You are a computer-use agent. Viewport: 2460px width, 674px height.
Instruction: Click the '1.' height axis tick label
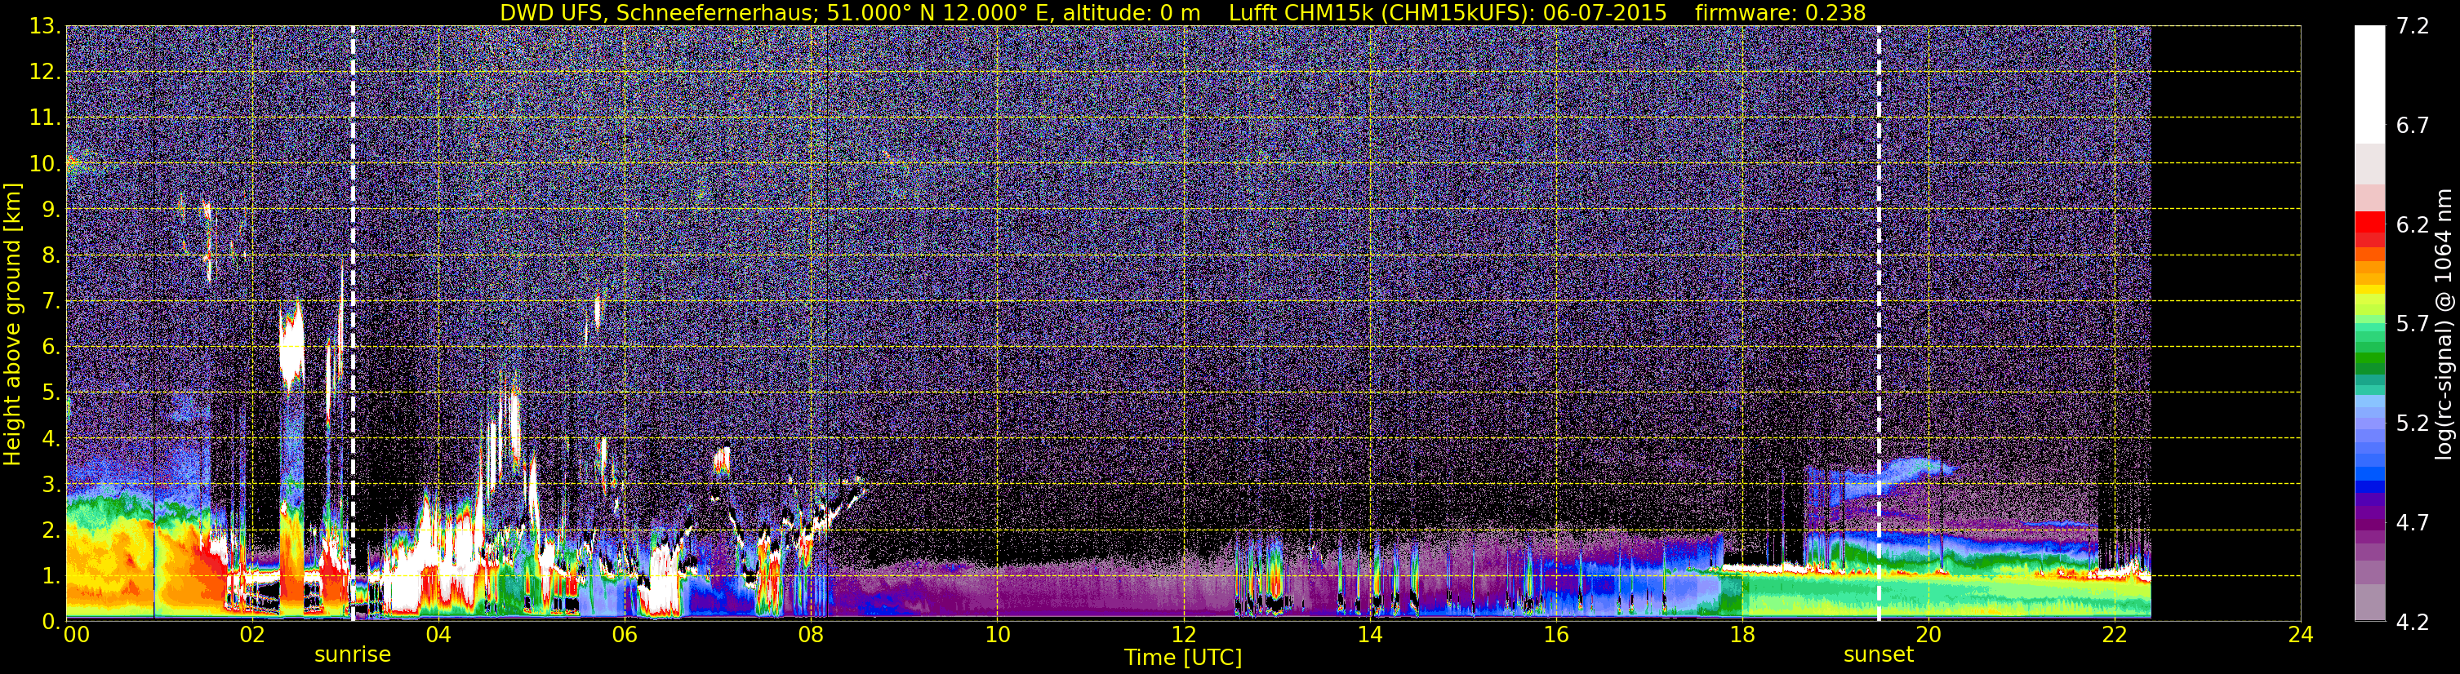[x=51, y=577]
